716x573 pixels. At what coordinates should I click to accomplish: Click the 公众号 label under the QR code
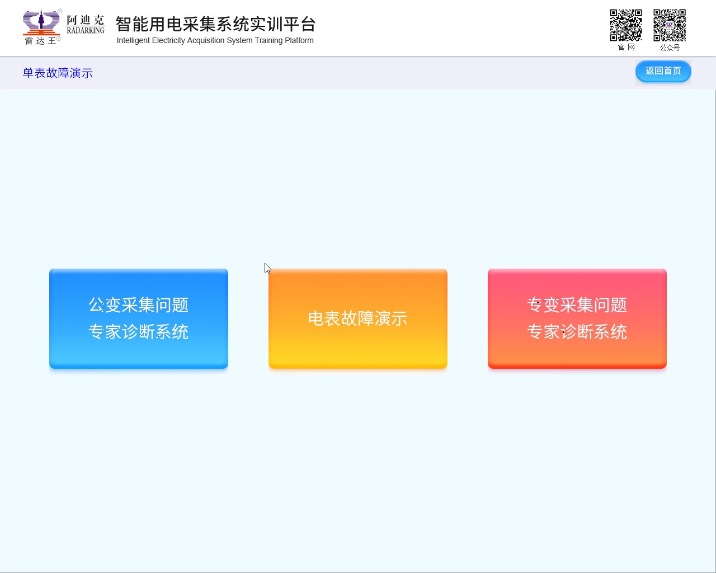(670, 48)
